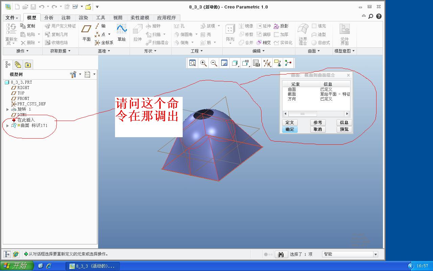Image resolution: width=433 pixels, height=271 pixels.
Task: Click the OK (确定) button in dialog
Action: (290, 129)
